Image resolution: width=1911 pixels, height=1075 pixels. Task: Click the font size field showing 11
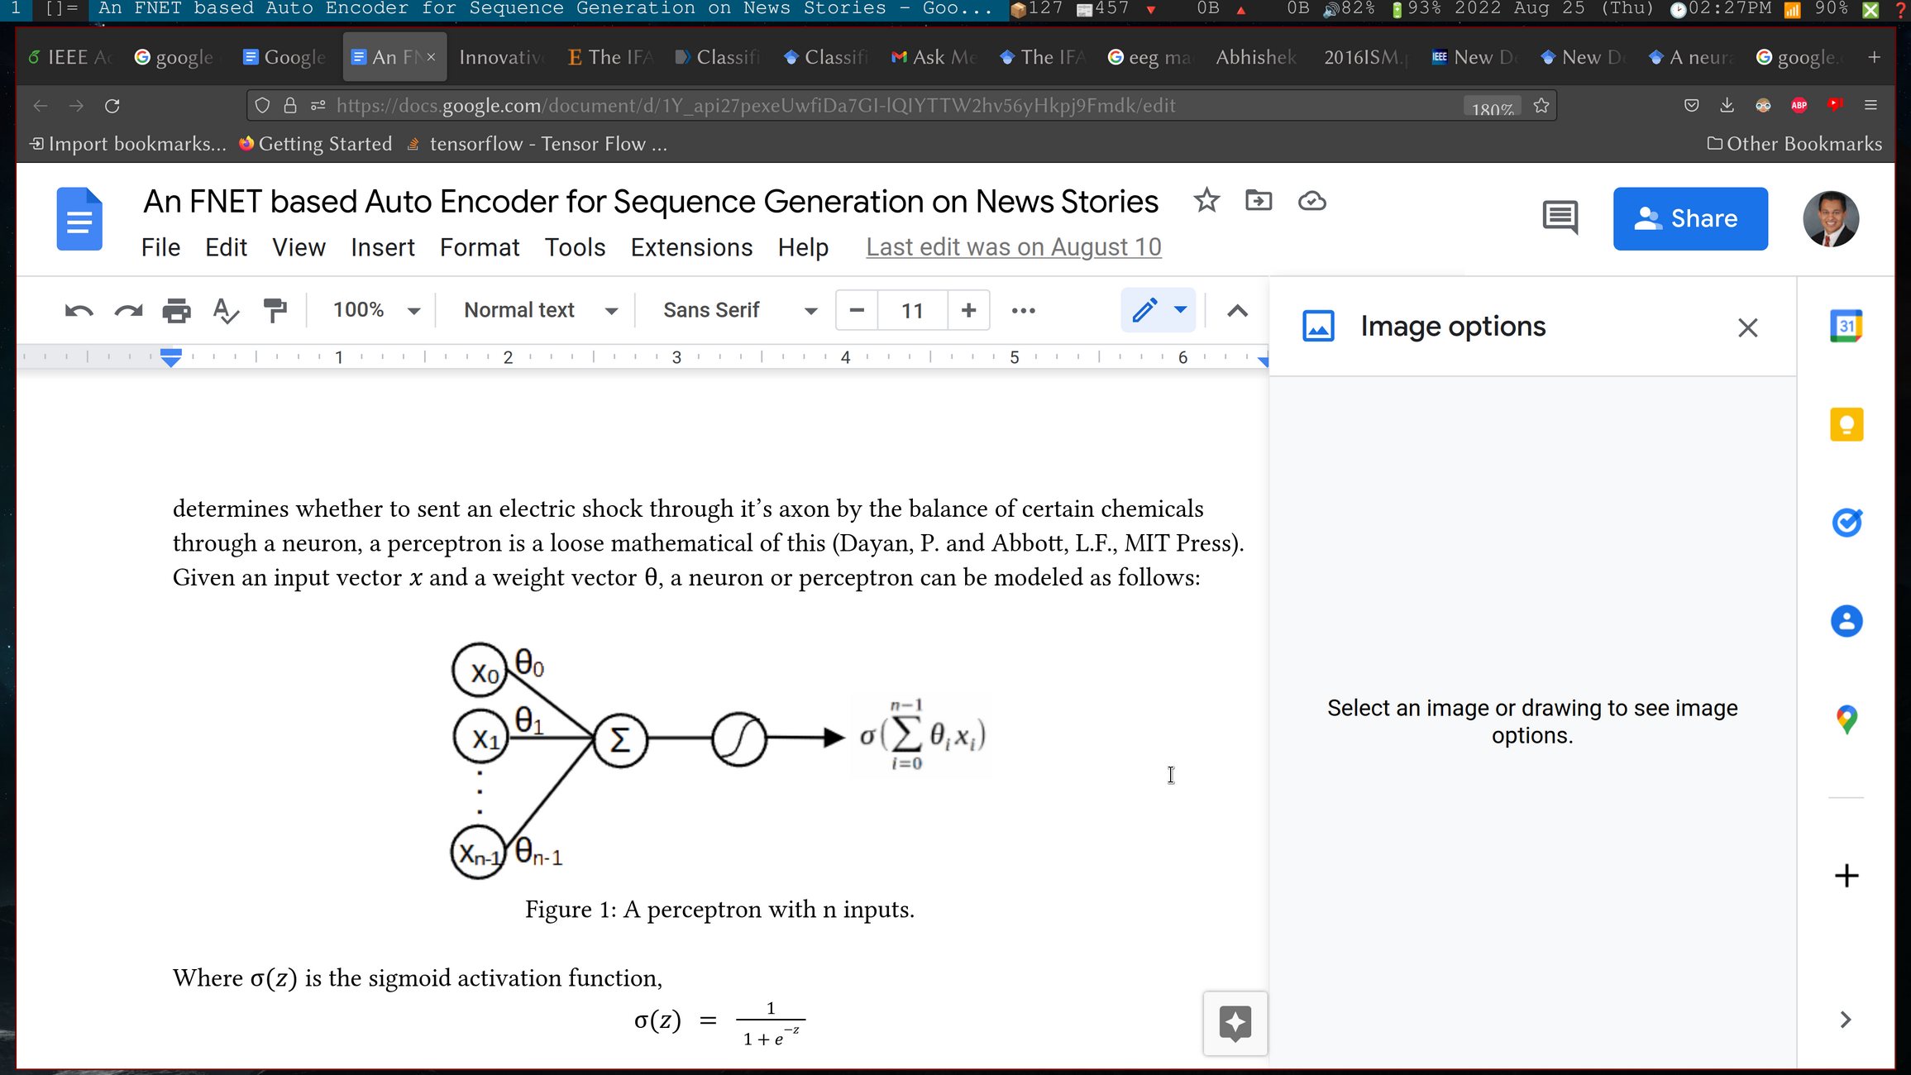click(x=912, y=311)
